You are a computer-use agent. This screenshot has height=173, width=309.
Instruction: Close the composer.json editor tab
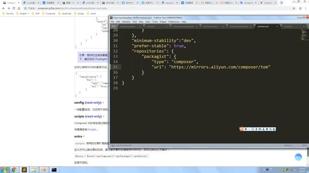pos(277,26)
